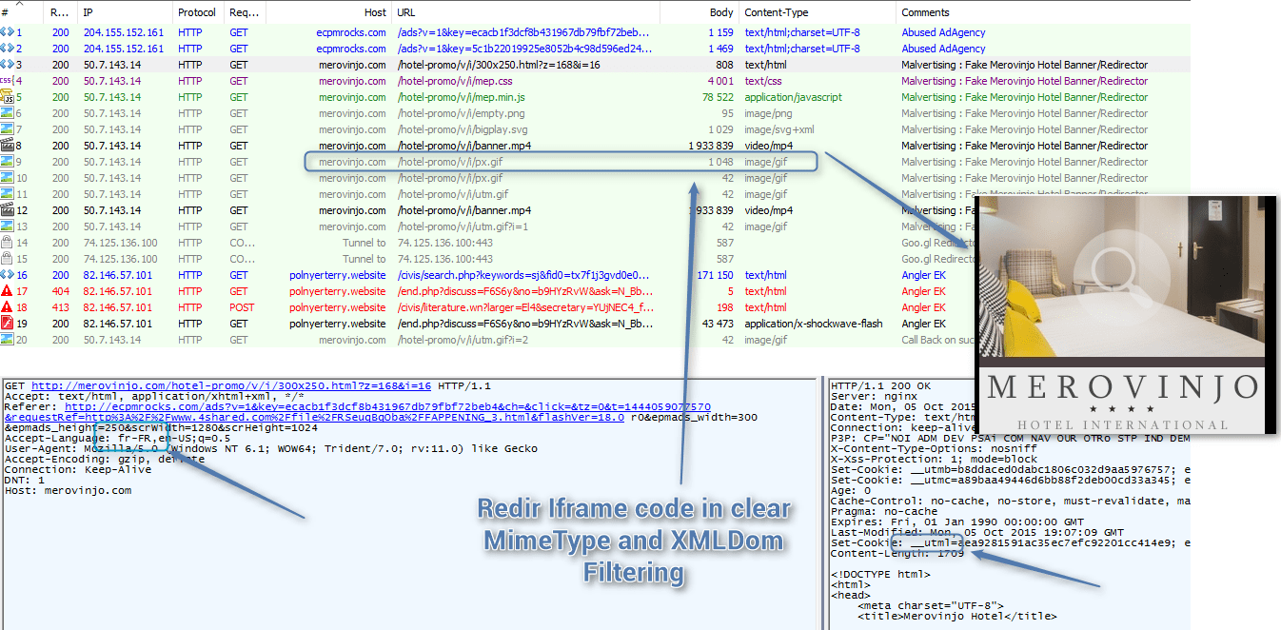This screenshot has height=630, width=1281.
Task: Click the DNT: 1 request header line
Action: tap(25, 480)
